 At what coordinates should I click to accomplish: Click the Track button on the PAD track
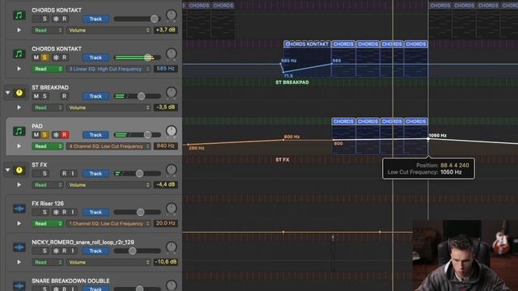point(96,135)
